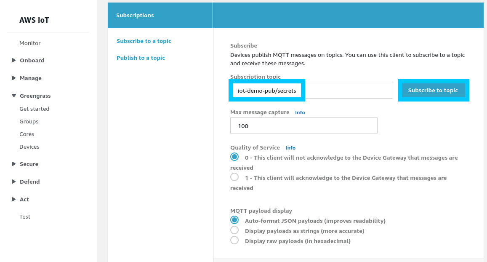487x262 pixels.
Task: Open Info link beside Max message capture
Action: coord(300,112)
